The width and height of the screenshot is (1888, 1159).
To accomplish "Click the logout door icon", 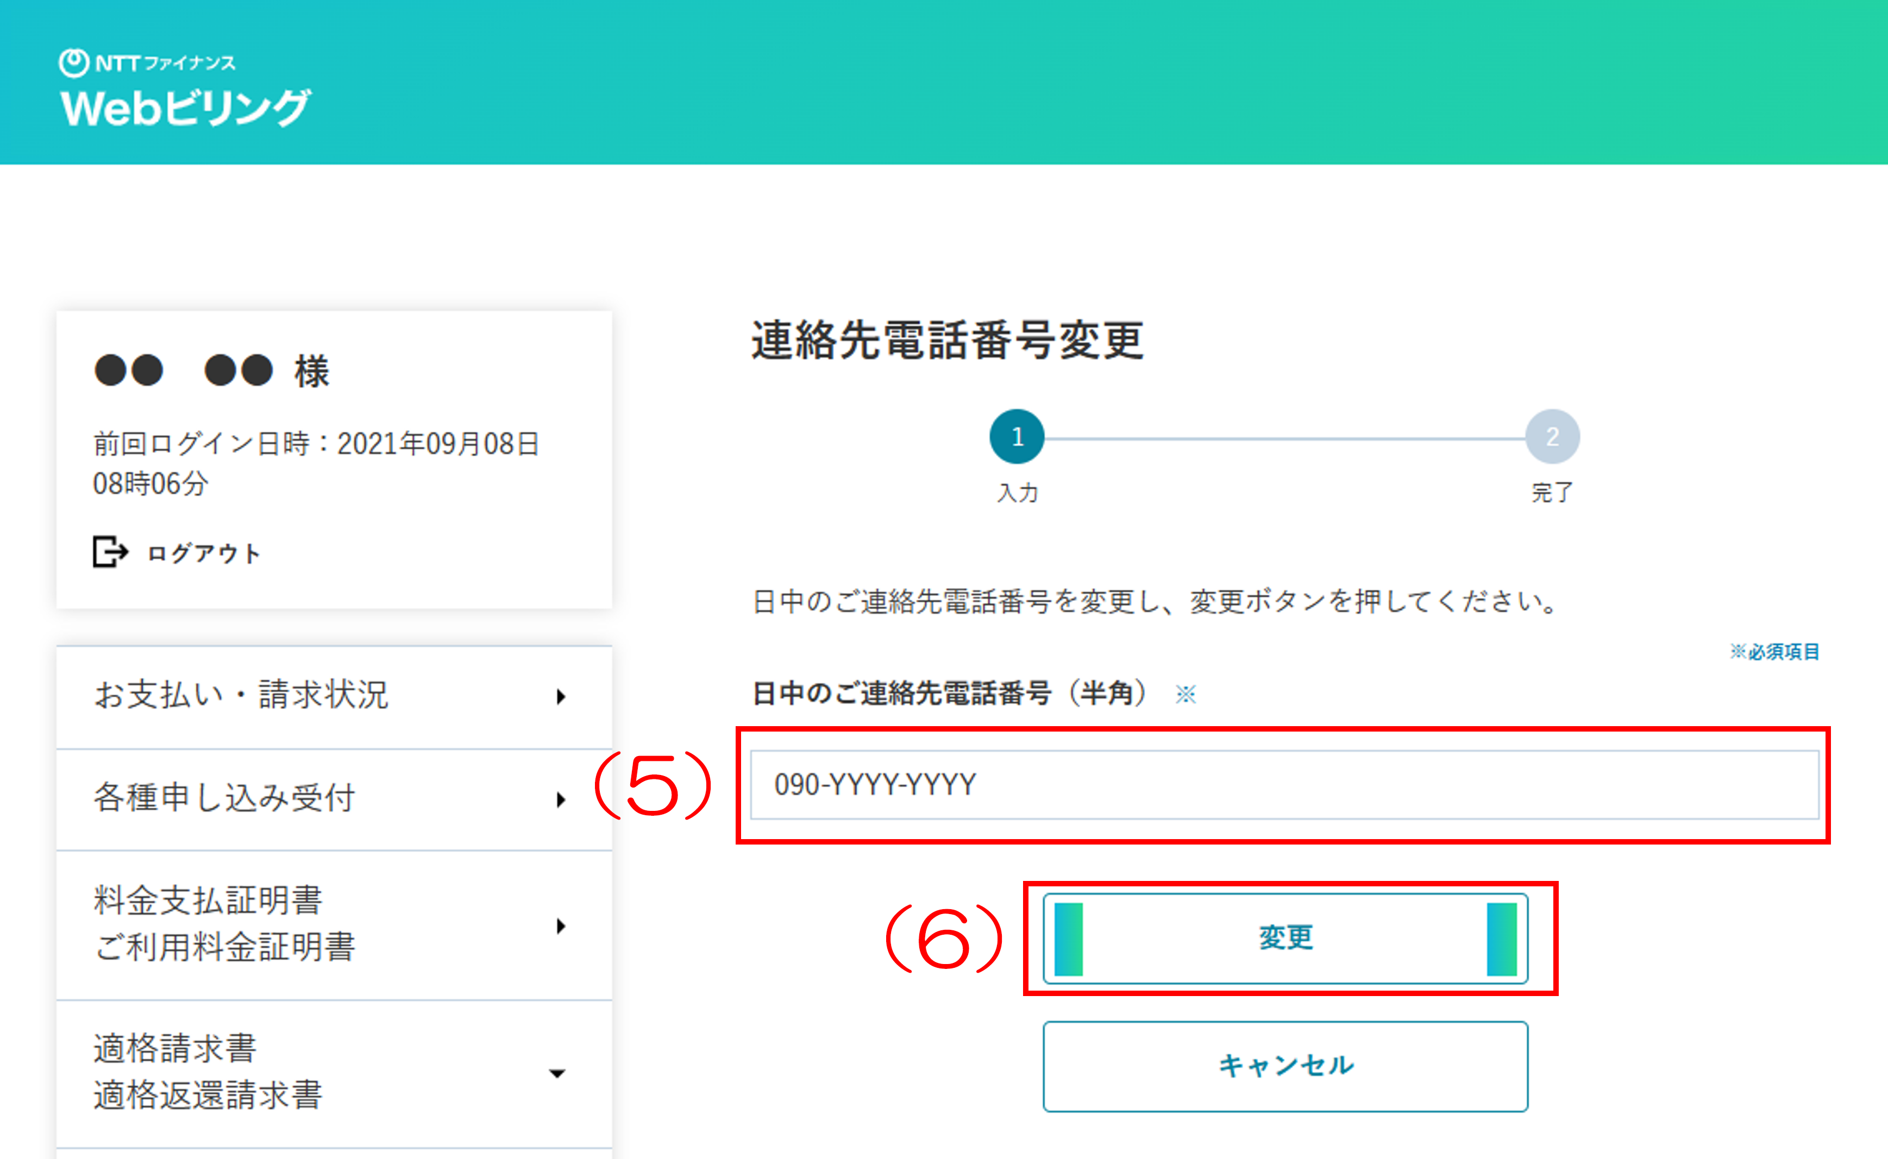I will tap(110, 552).
